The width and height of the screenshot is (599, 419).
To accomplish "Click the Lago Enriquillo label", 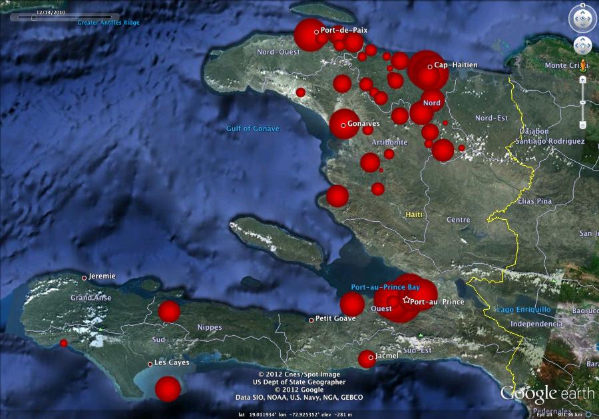I will point(523,310).
